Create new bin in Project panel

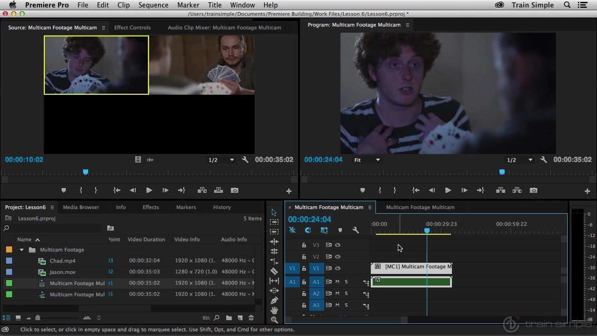coord(229,318)
